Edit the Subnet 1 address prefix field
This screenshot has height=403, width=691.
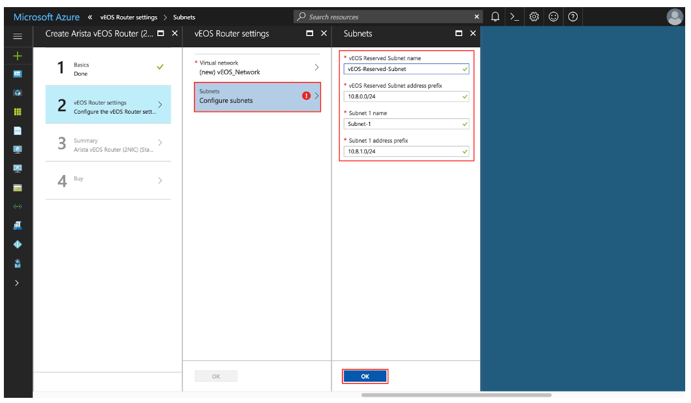pyautogui.click(x=406, y=151)
